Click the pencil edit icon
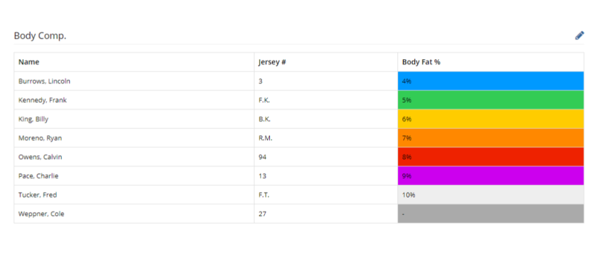The height and width of the screenshot is (253, 598). (x=579, y=36)
